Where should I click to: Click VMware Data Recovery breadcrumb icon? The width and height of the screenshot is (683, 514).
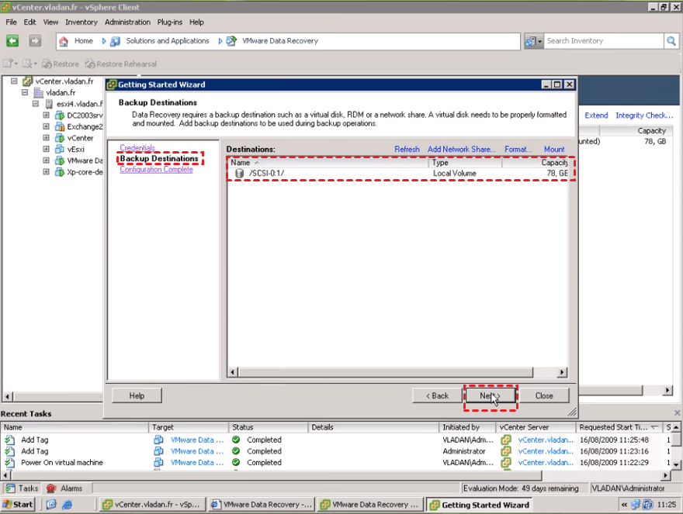point(231,41)
